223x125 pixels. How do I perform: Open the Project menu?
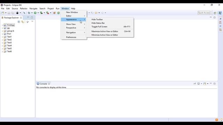[x=51, y=8]
